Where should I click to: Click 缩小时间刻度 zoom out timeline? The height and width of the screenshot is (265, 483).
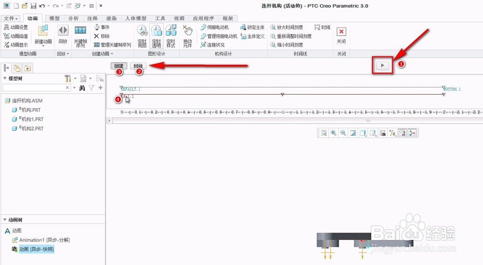287,44
